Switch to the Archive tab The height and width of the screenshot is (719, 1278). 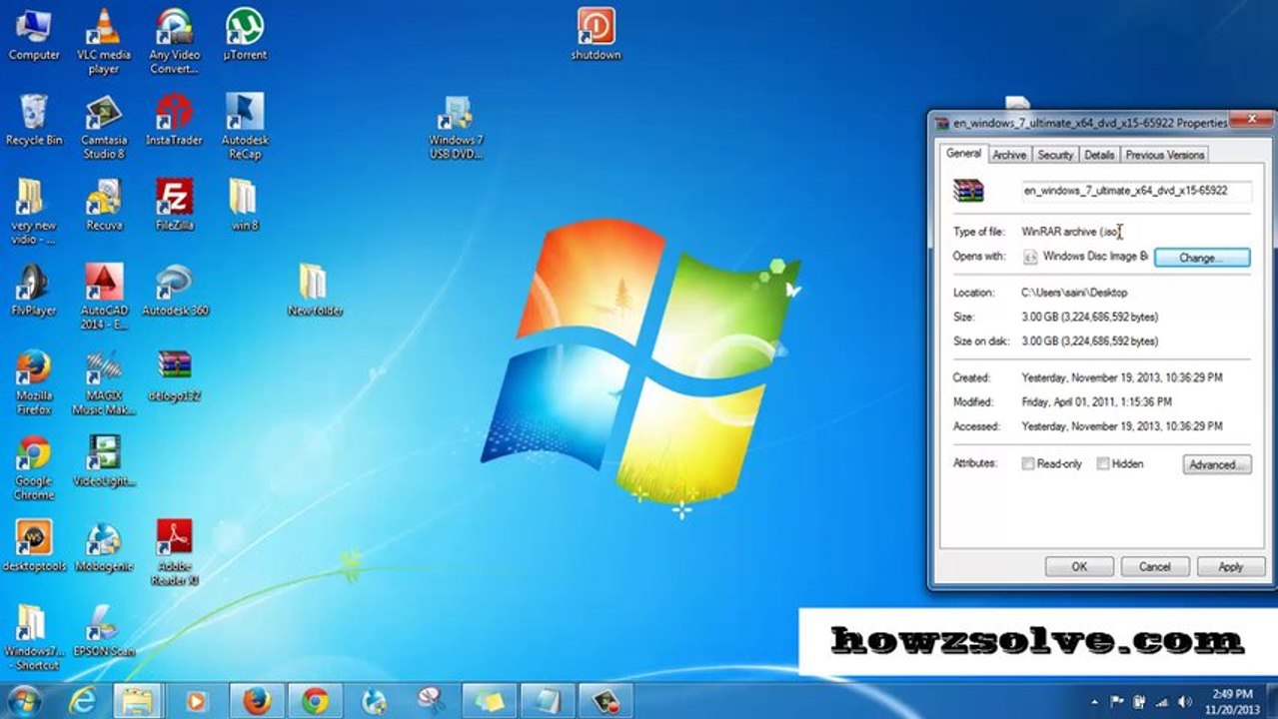tap(1009, 155)
